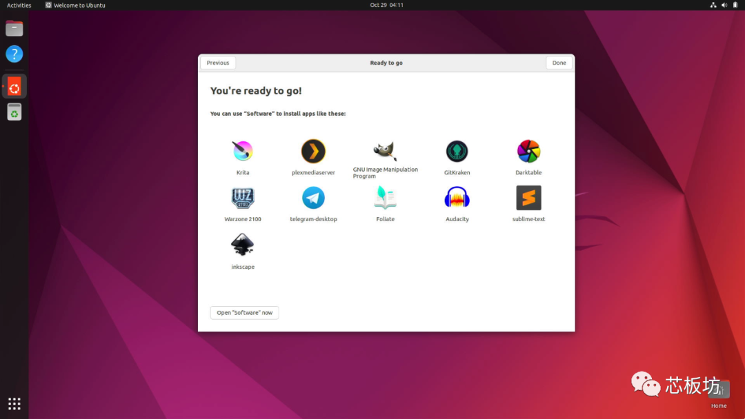745x419 pixels.
Task: Finish setup with the Done button
Action: (559, 63)
